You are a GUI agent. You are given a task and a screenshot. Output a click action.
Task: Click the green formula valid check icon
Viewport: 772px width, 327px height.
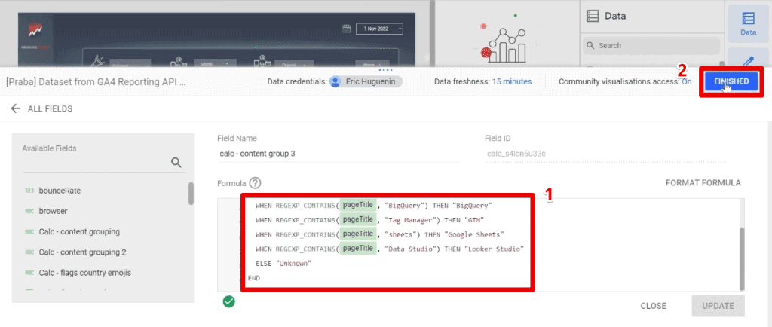228,301
